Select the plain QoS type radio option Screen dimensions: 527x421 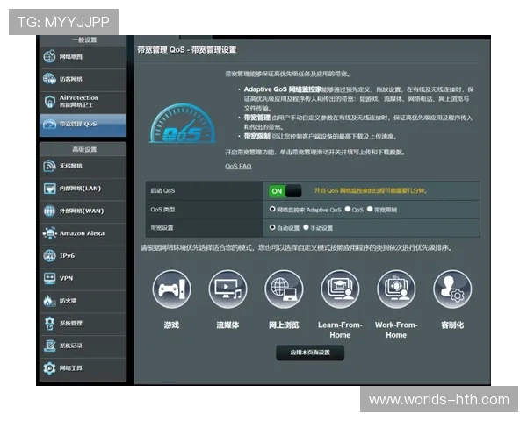(348, 209)
